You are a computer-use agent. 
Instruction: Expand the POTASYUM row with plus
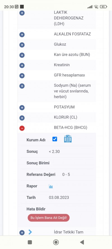tap(22, 108)
